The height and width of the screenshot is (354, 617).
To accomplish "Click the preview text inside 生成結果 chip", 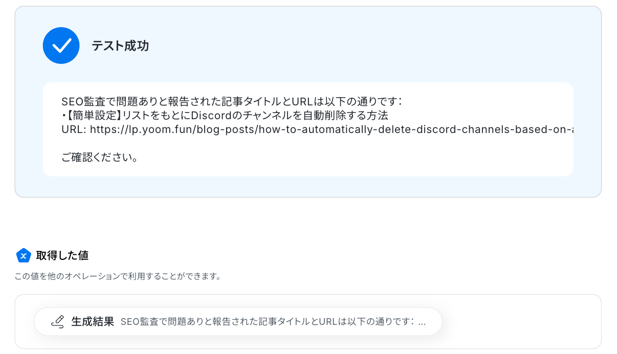I will pos(266,322).
